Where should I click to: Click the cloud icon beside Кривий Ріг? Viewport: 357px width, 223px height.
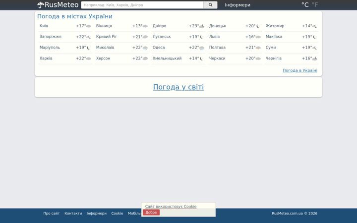[145, 37]
